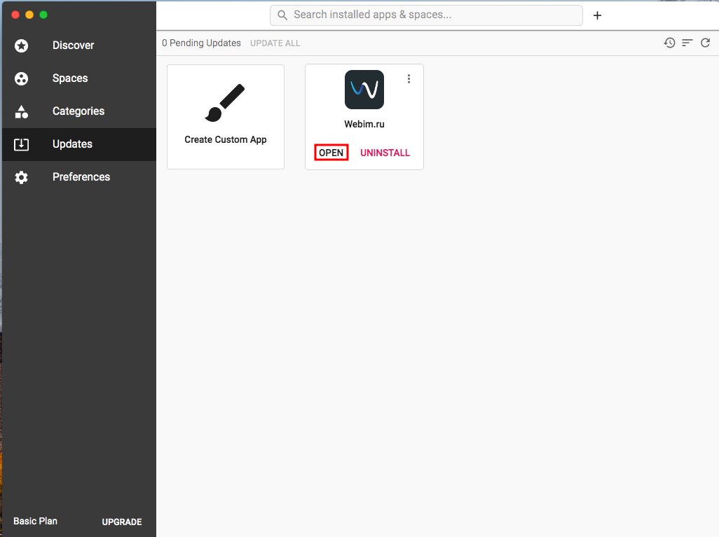Open Webim.ru three-dot options menu
The width and height of the screenshot is (719, 537).
[409, 79]
